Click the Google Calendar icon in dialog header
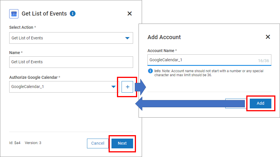Image resolution: width=280 pixels, height=157 pixels. pos(14,14)
